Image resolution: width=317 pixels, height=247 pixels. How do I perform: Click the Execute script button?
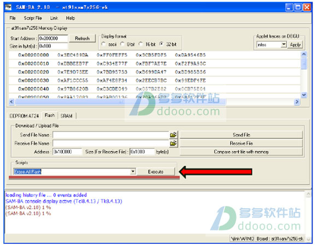tap(156, 172)
